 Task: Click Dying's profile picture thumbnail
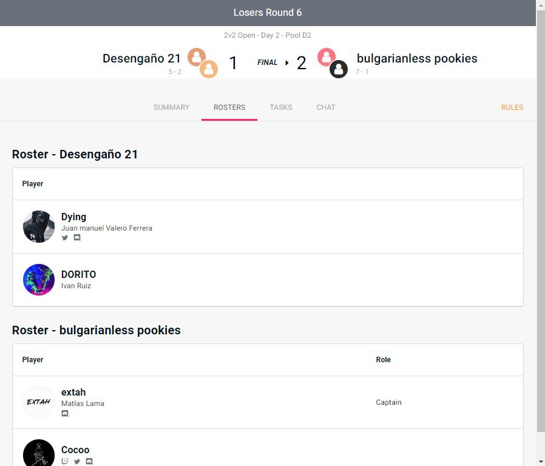tap(39, 226)
